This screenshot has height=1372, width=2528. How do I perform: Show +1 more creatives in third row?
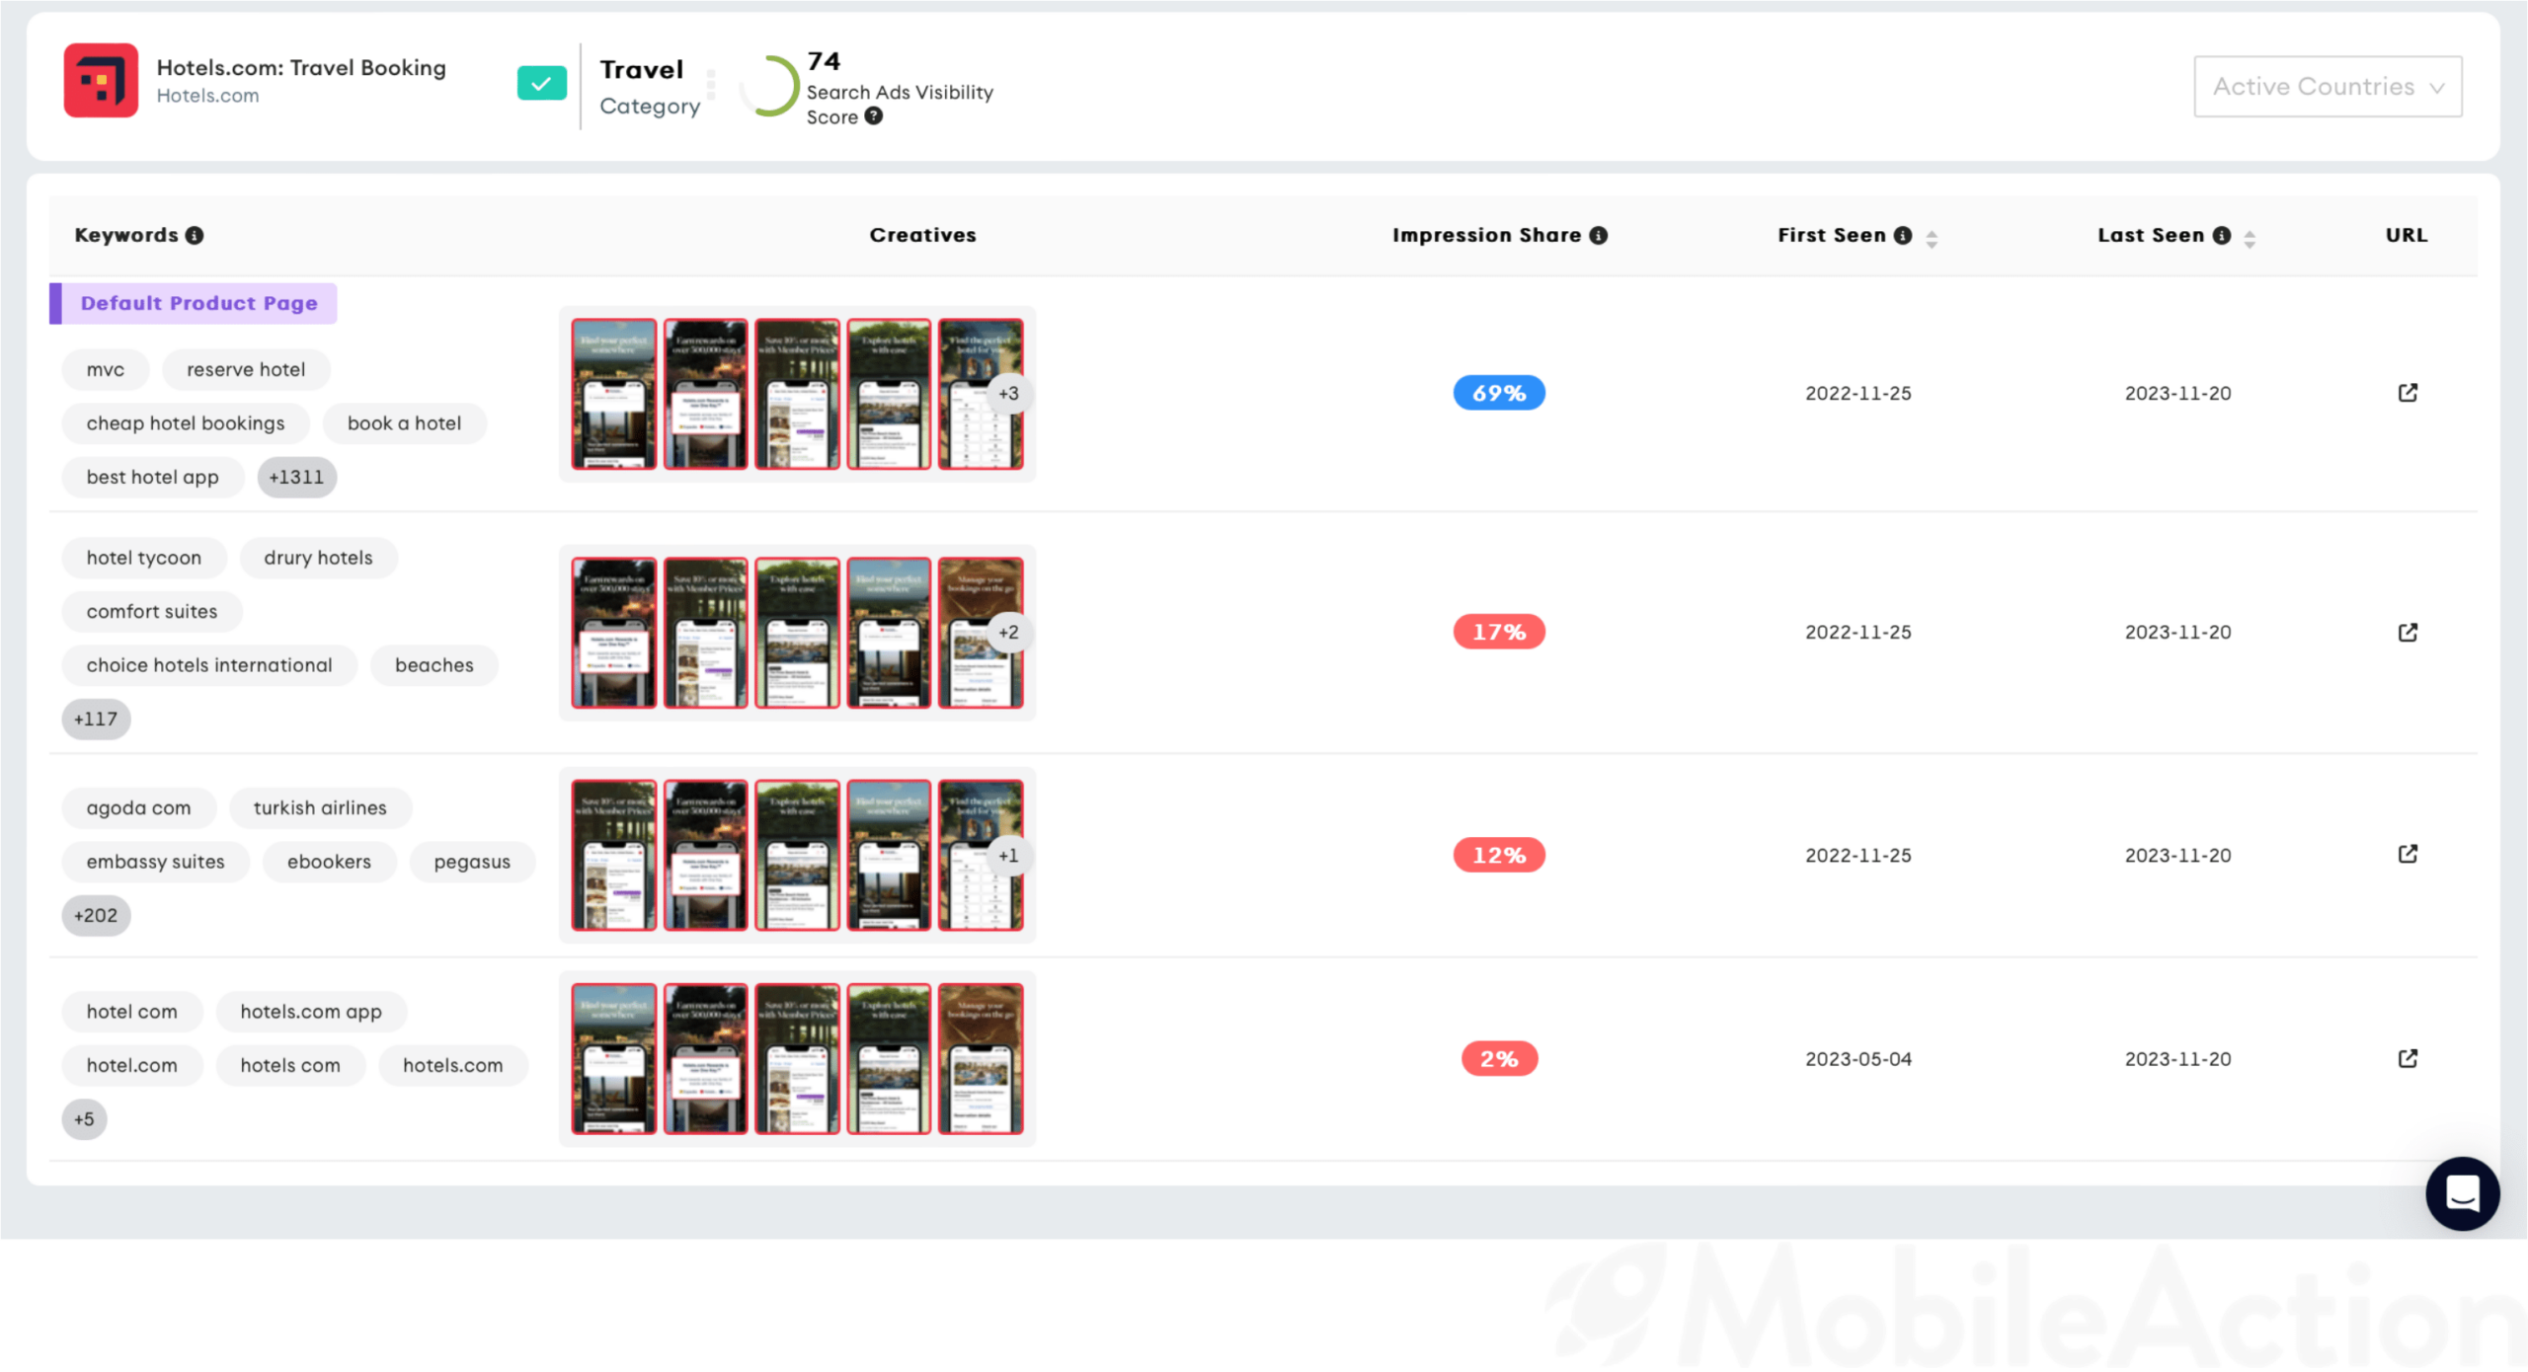pos(1007,856)
